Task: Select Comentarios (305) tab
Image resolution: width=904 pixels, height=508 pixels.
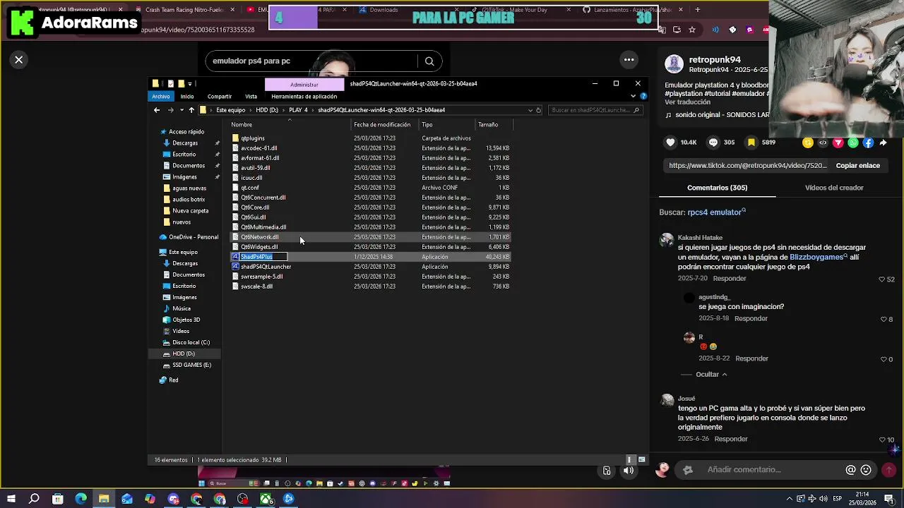Action: (717, 188)
